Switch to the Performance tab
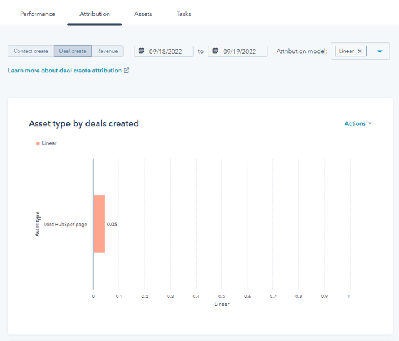399x341 pixels. tap(38, 14)
